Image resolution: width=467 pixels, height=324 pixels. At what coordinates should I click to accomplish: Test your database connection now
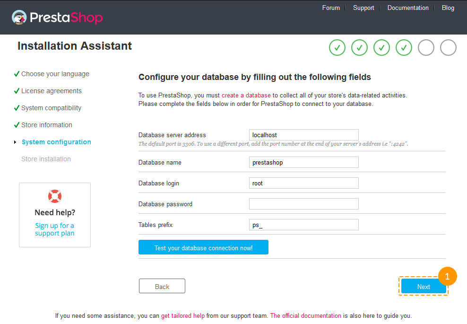tap(203, 247)
